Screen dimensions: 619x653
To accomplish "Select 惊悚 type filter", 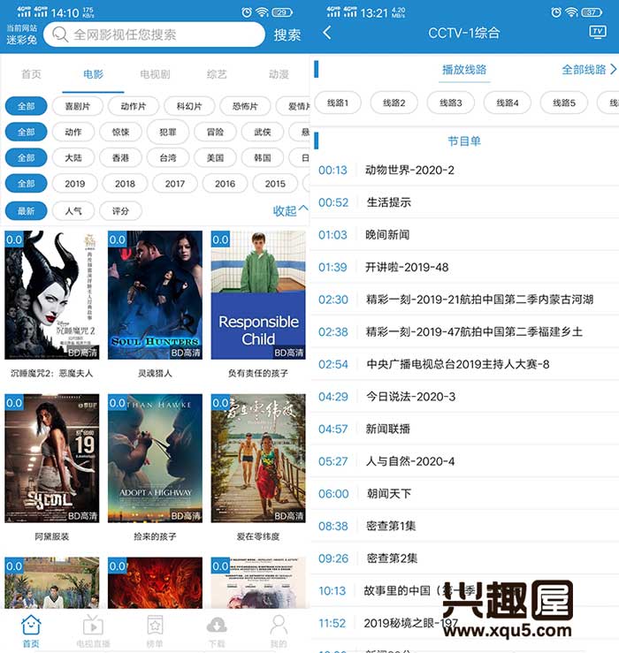I will pyautogui.click(x=120, y=132).
